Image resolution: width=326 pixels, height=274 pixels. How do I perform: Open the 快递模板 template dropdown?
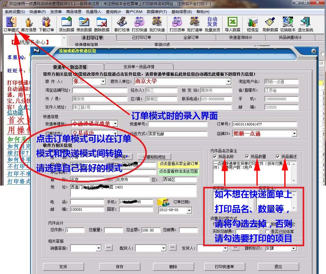pyautogui.click(x=115, y=123)
